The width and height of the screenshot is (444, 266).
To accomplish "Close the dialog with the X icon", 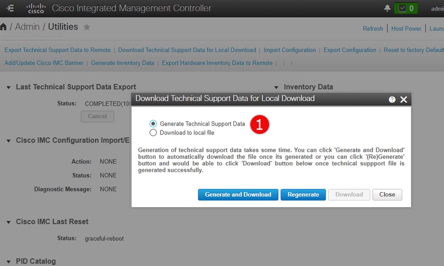I will (404, 99).
